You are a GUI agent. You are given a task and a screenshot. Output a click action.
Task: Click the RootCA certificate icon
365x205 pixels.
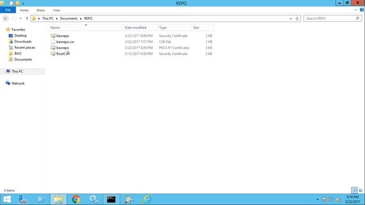pos(53,54)
